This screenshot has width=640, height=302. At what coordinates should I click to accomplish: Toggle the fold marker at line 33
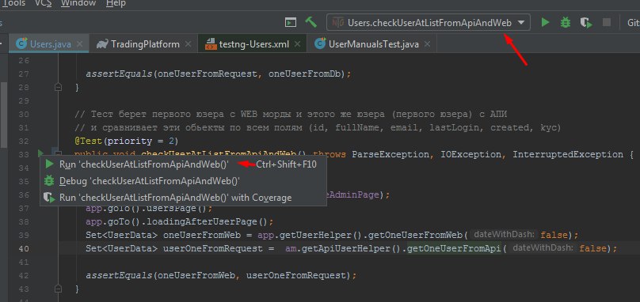[59, 154]
